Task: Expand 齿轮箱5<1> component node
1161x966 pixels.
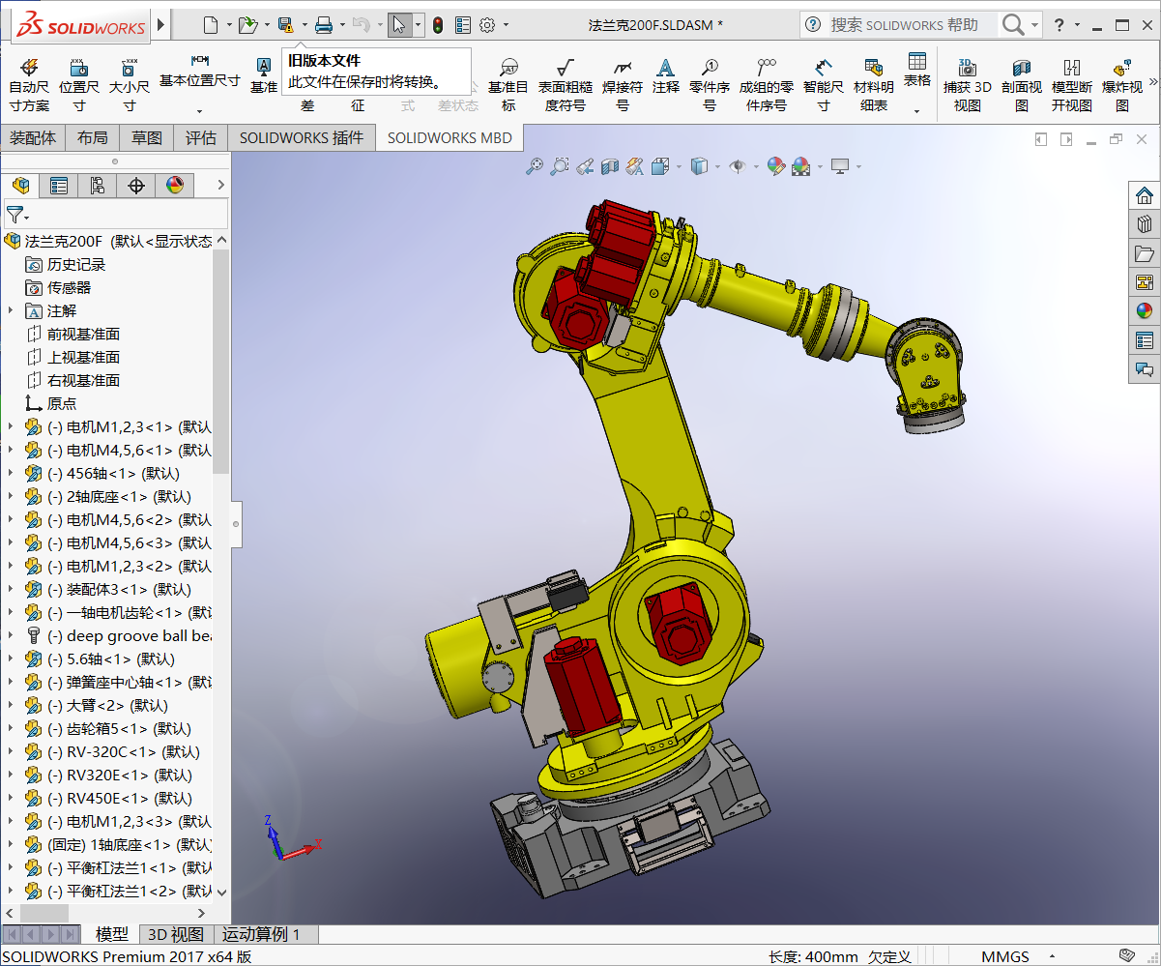Action: pos(11,728)
